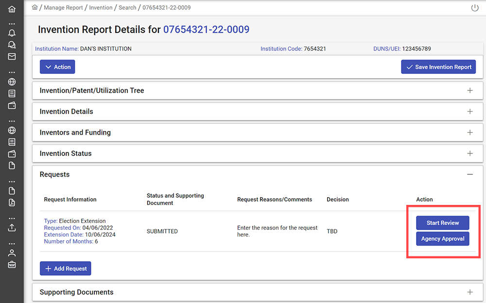
Task: Click the Add Request button
Action: pyautogui.click(x=66, y=269)
